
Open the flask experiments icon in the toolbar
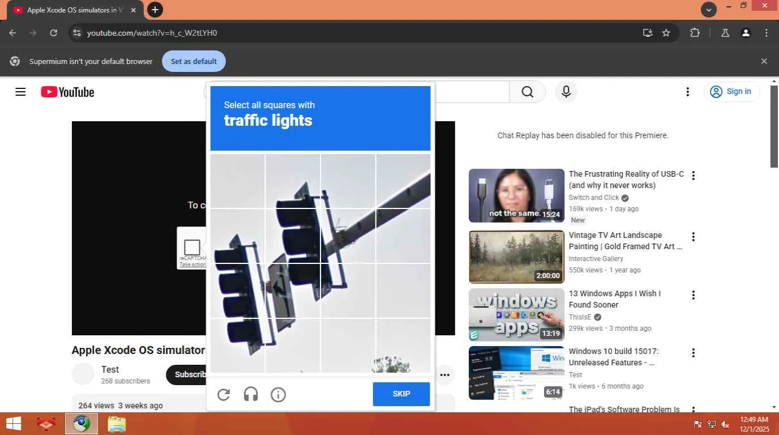tap(725, 33)
